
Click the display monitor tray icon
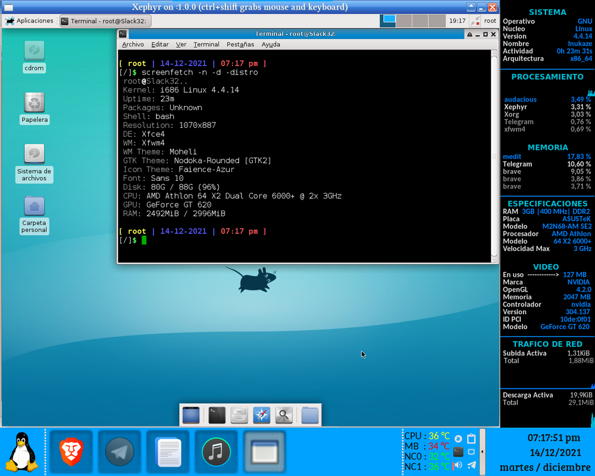[471, 452]
